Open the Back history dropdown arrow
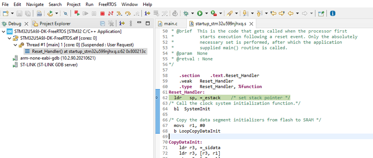The width and height of the screenshot is (373, 158). point(298,13)
